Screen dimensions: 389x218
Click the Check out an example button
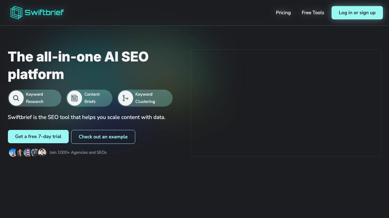[x=103, y=137]
